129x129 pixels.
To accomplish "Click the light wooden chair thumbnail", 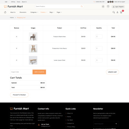I will click(x=33, y=48).
